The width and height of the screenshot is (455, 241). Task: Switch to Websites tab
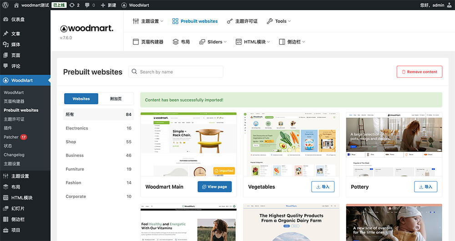(81, 99)
